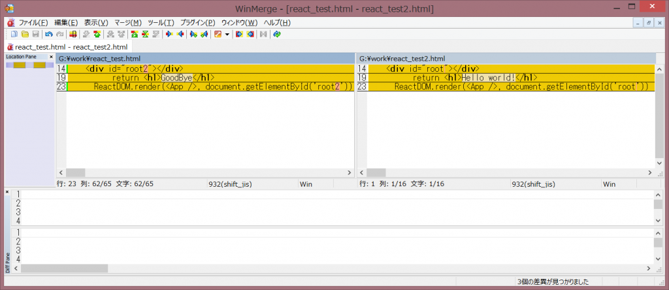Copy to left and advance
The image size is (669, 290).
coord(204,34)
